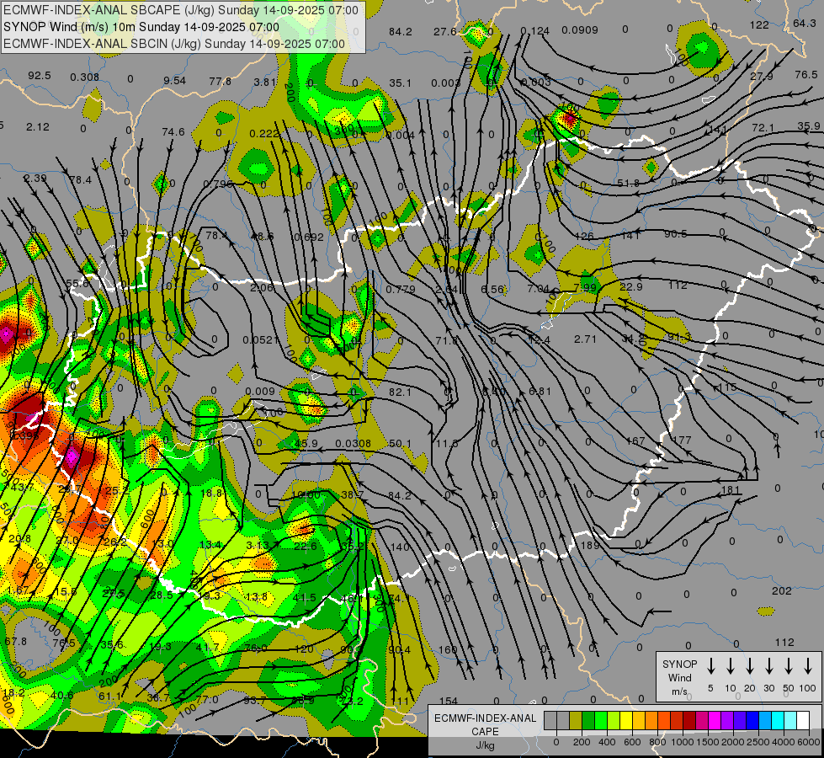Click the station value 167 on the map
824x758 pixels.
(635, 440)
